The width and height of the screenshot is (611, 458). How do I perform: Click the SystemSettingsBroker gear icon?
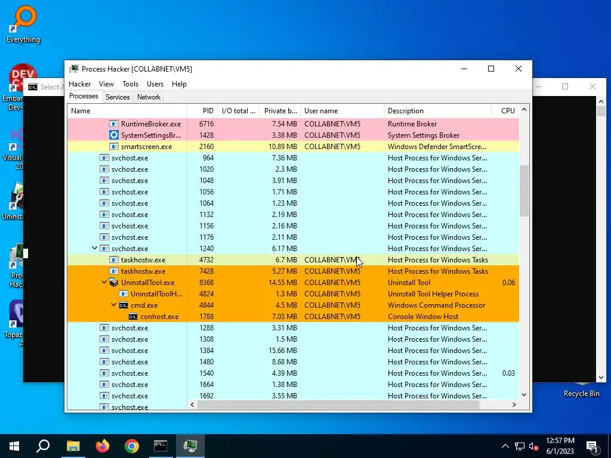pos(114,135)
